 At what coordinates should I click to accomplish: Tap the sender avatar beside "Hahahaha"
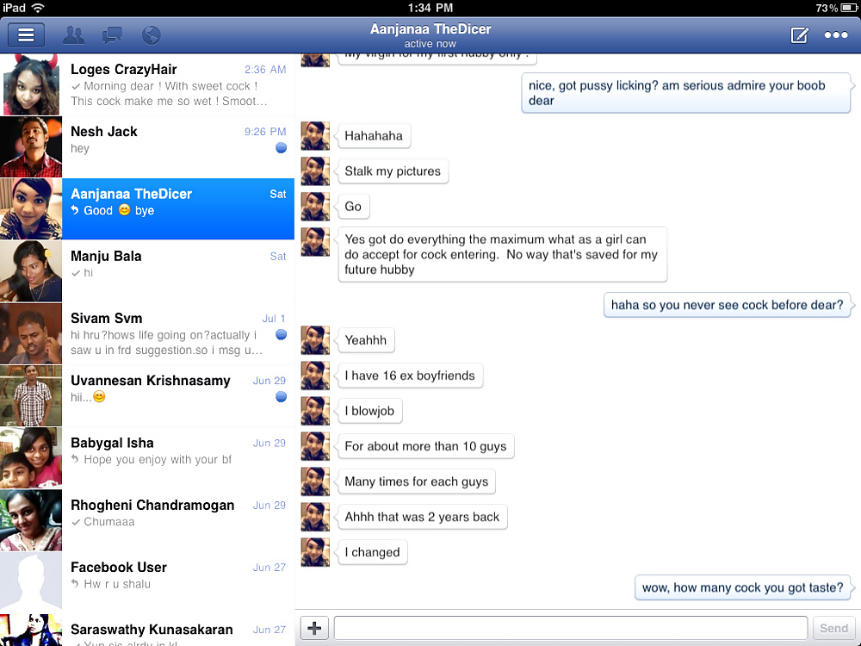click(x=315, y=136)
